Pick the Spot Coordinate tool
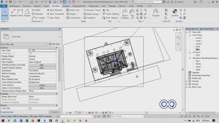The height and width of the screenshot is (123, 219). click(x=55, y=14)
